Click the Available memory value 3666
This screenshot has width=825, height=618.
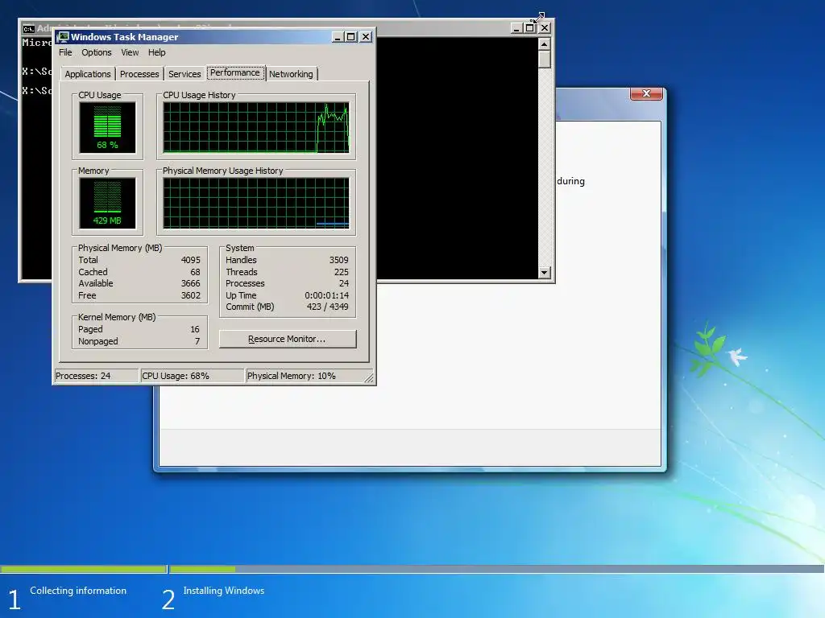point(190,284)
